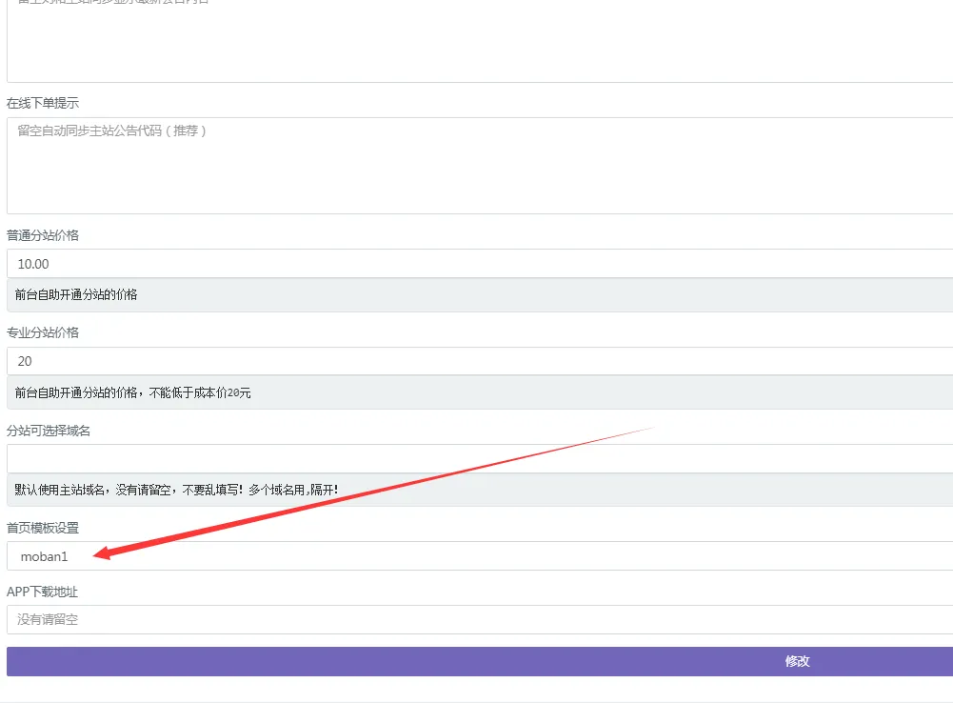Screen dimensions: 953x703
Task: Open the moban1 template dropdown
Action: point(476,556)
